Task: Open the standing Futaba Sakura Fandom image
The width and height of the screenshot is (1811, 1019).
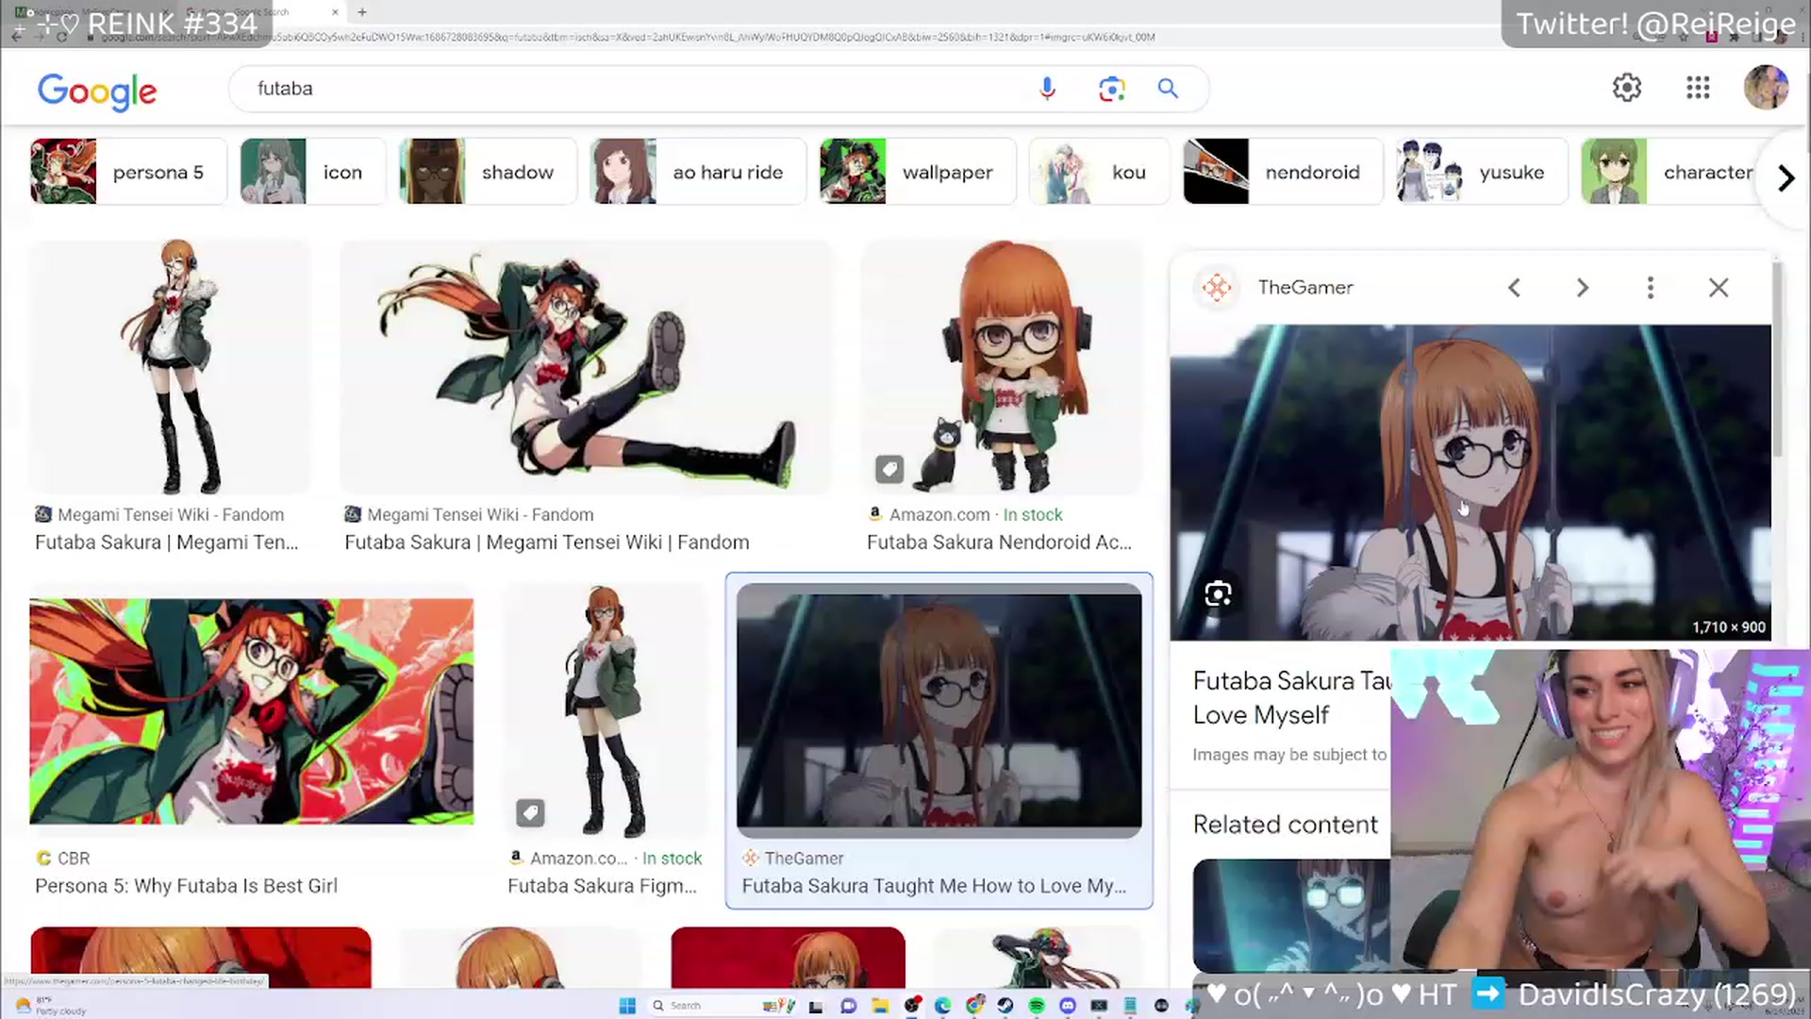Action: [x=170, y=367]
